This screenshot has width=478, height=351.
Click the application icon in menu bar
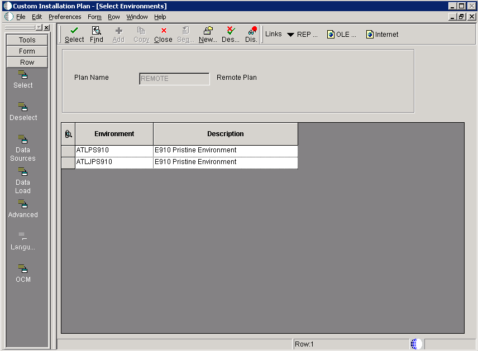point(9,16)
